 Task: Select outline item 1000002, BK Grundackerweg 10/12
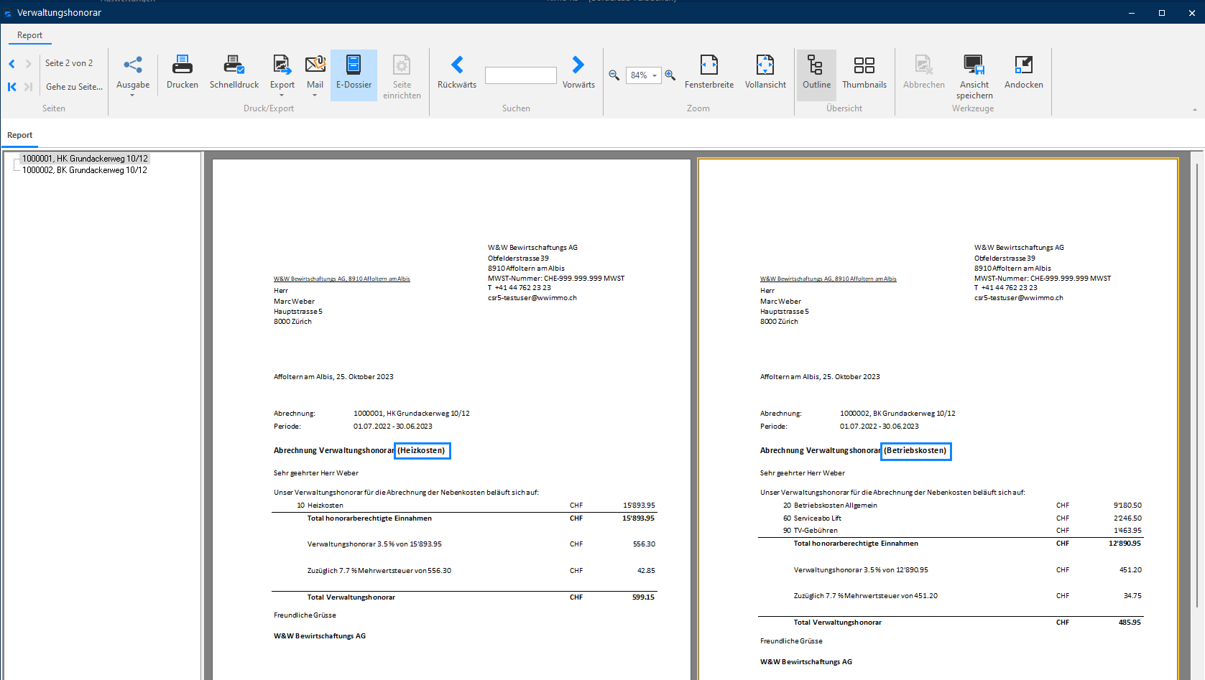pyautogui.click(x=85, y=170)
